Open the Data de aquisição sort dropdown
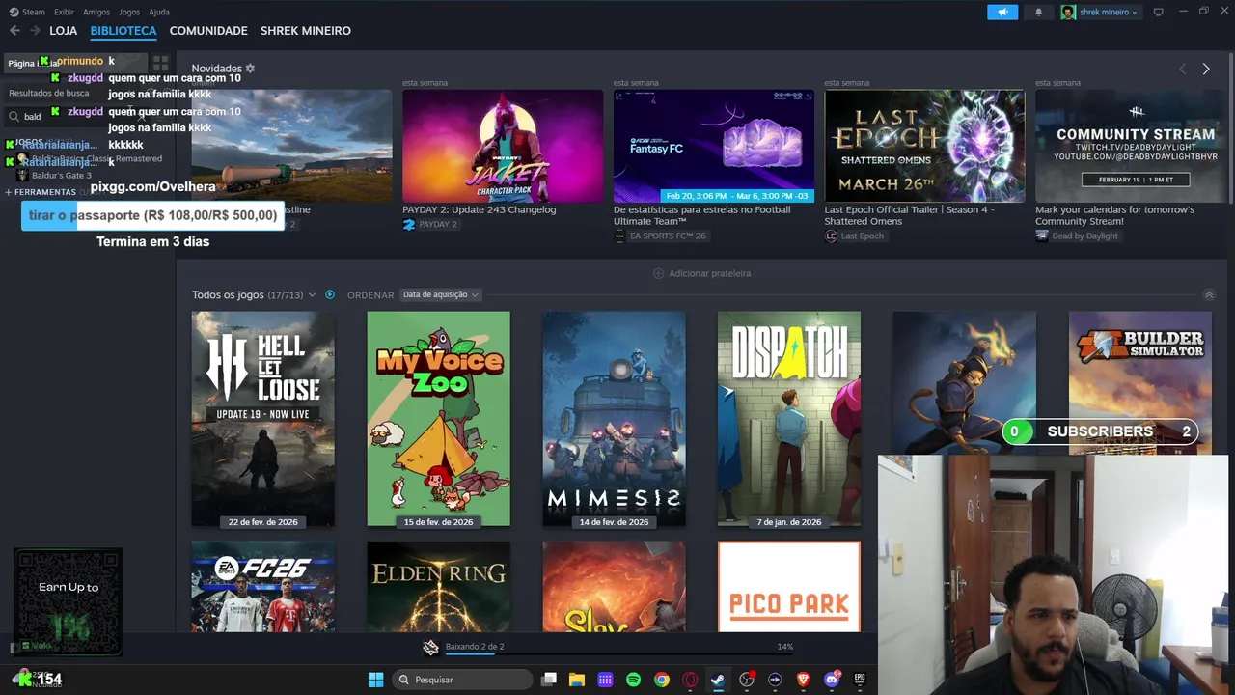The height and width of the screenshot is (695, 1235). [440, 294]
